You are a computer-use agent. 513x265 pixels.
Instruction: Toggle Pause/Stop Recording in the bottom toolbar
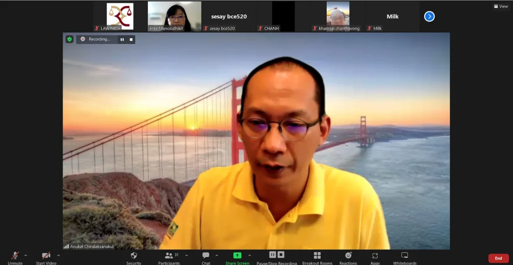[277, 256]
